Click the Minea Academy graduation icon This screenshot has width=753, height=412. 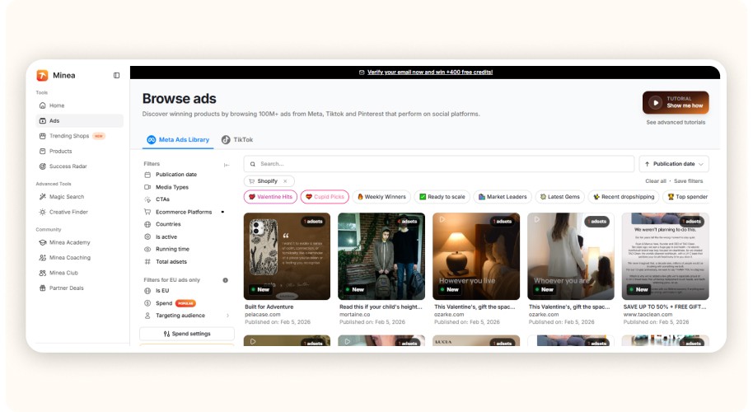point(42,242)
